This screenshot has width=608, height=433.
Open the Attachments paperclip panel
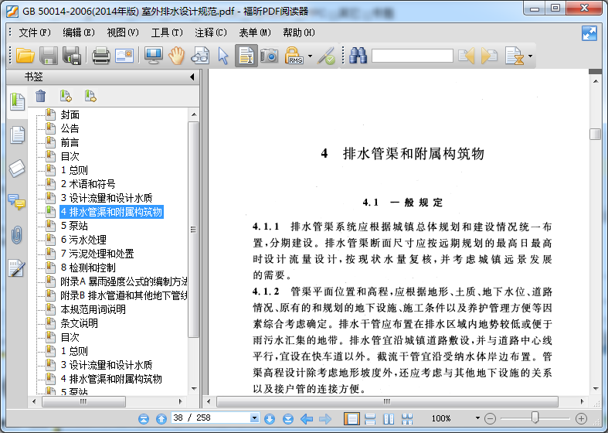tap(17, 234)
